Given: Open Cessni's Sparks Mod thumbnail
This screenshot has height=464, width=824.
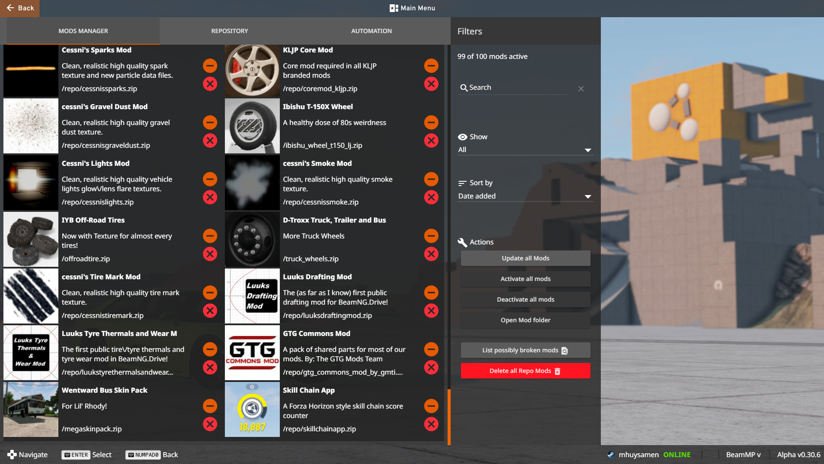Looking at the screenshot, I should coord(31,70).
